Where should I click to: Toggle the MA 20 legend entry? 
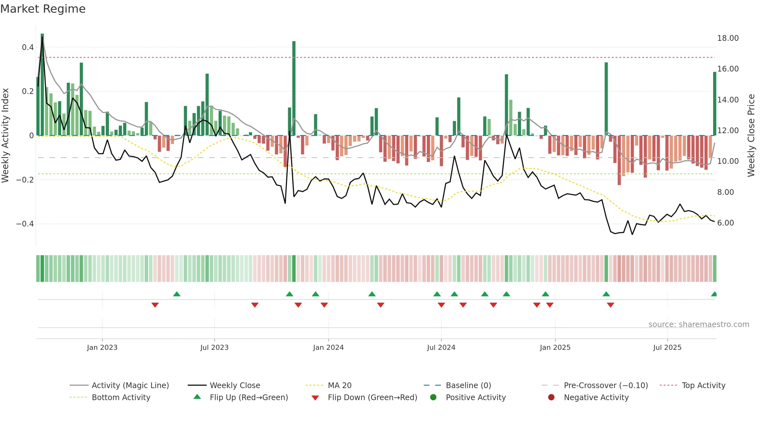(x=328, y=385)
